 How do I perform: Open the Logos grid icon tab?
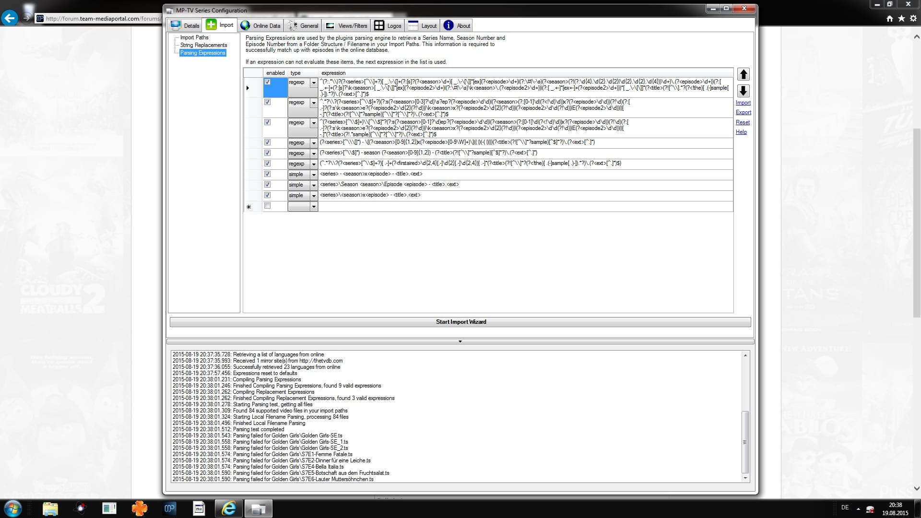pyautogui.click(x=388, y=25)
